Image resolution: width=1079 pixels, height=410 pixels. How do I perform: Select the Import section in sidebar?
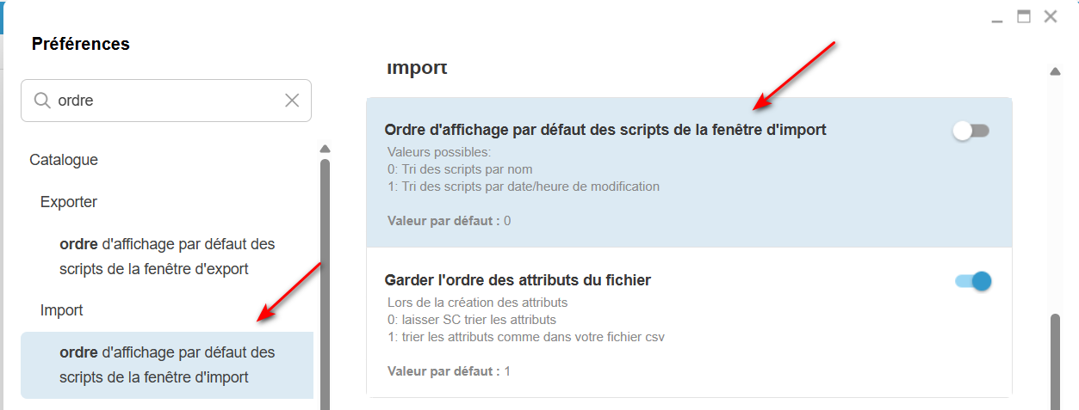coord(62,310)
